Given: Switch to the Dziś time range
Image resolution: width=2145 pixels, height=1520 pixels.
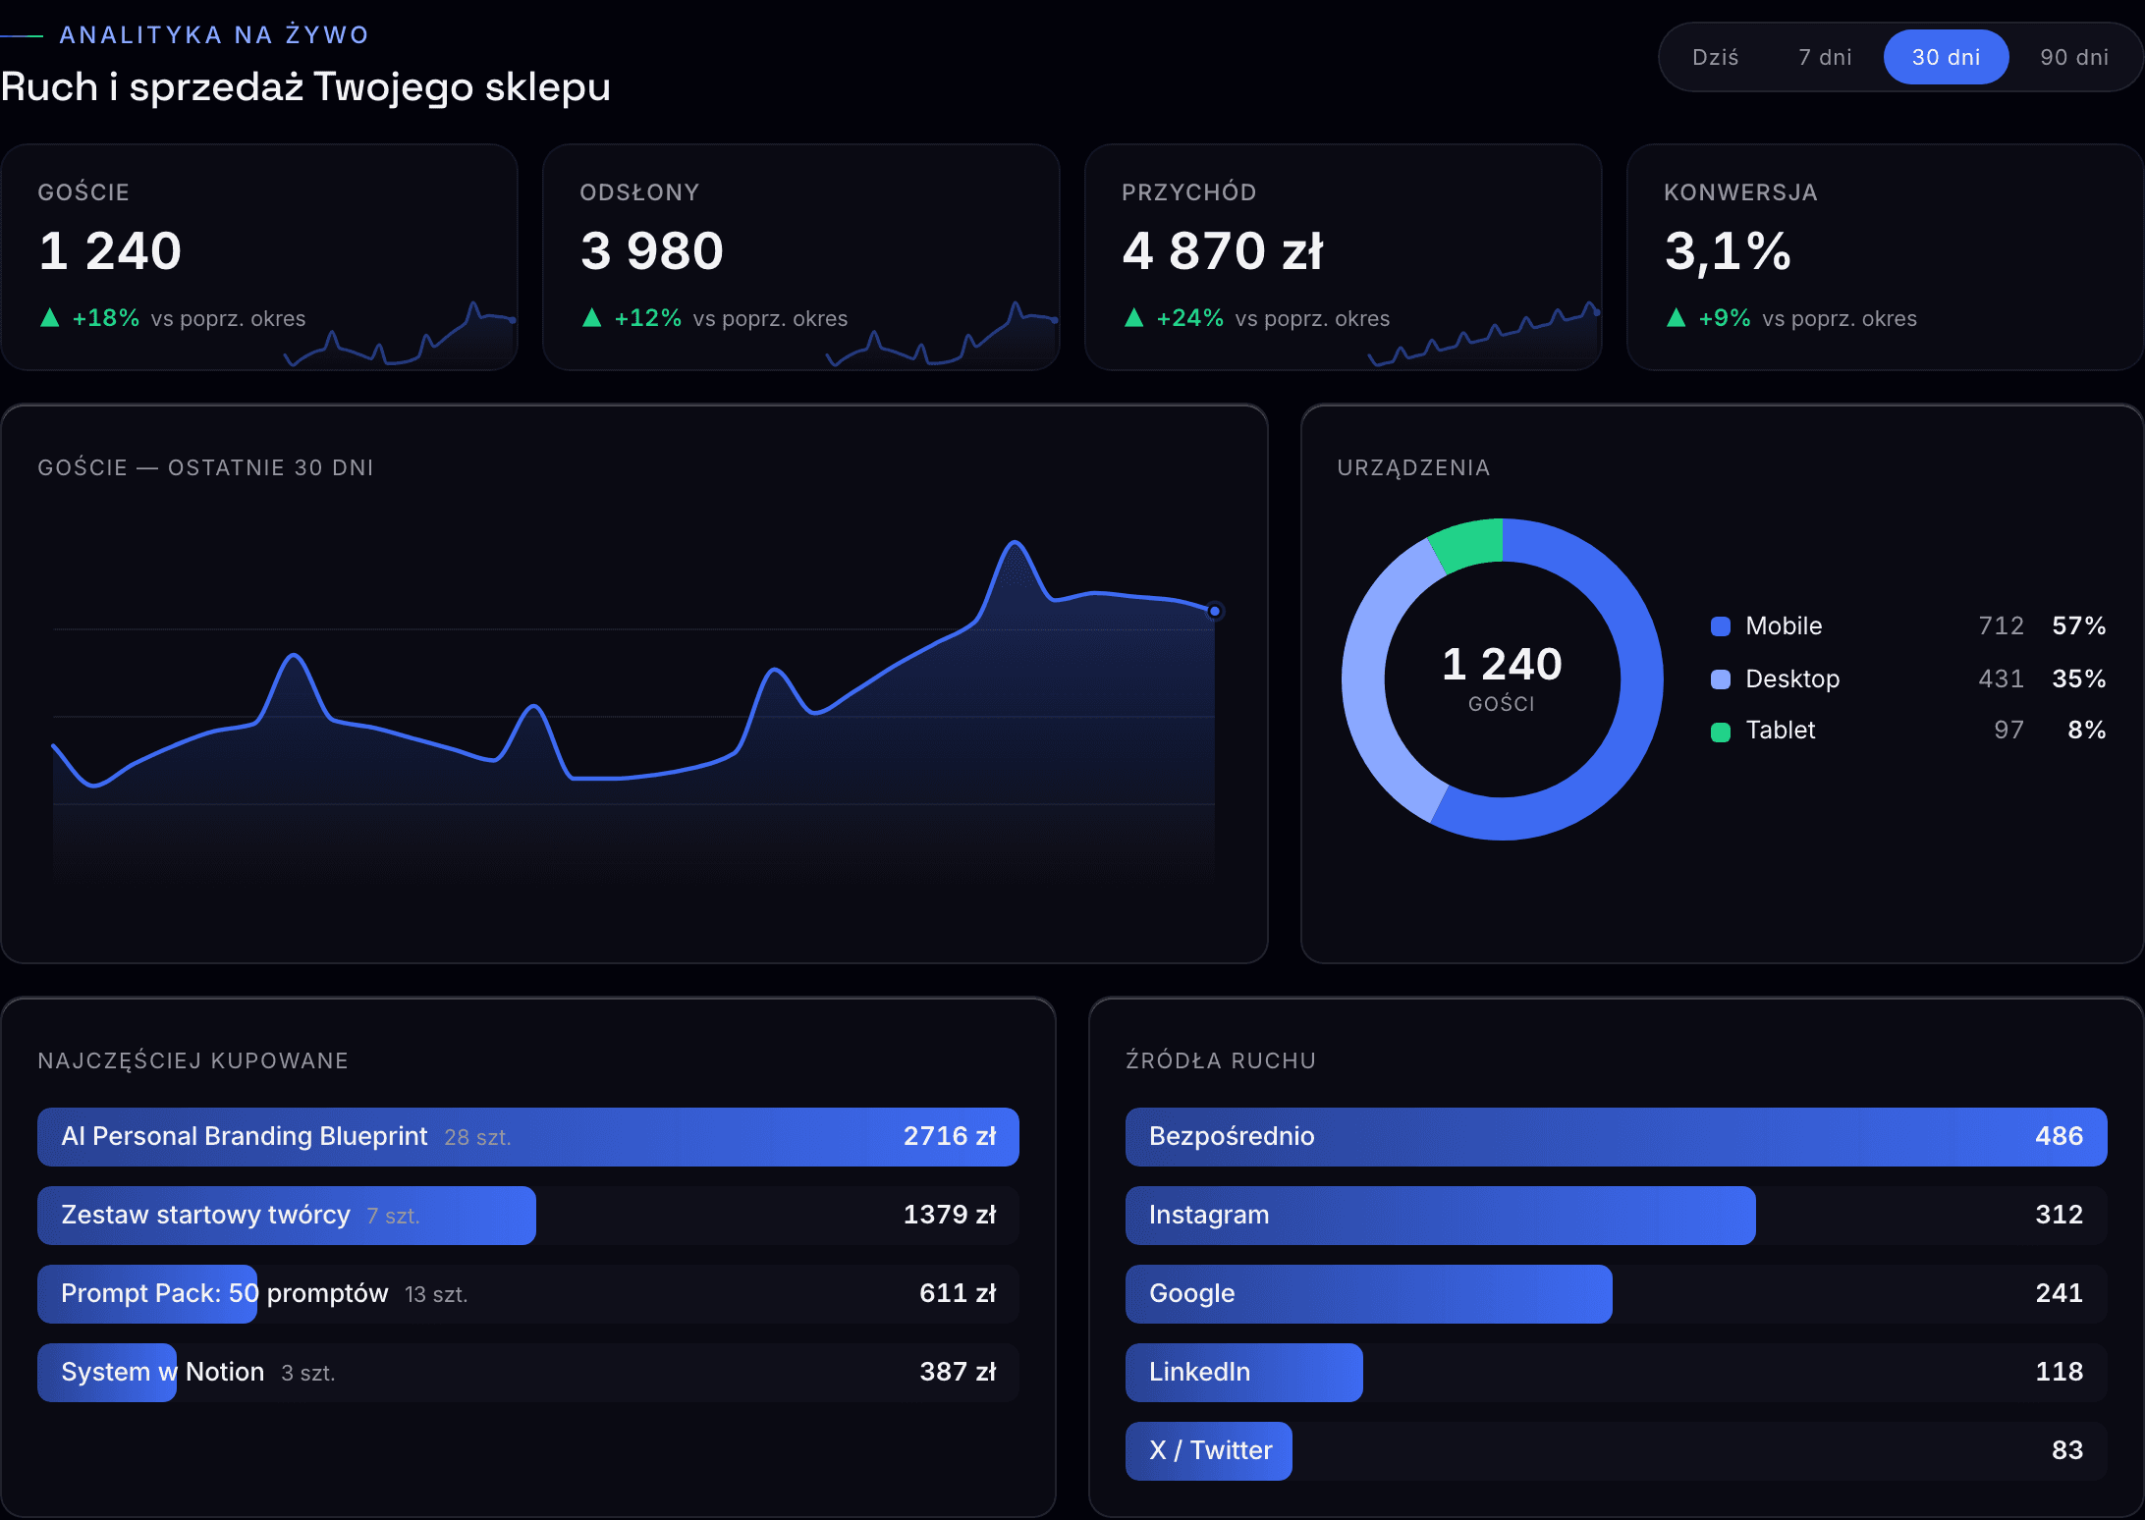Looking at the screenshot, I should click(x=1715, y=57).
